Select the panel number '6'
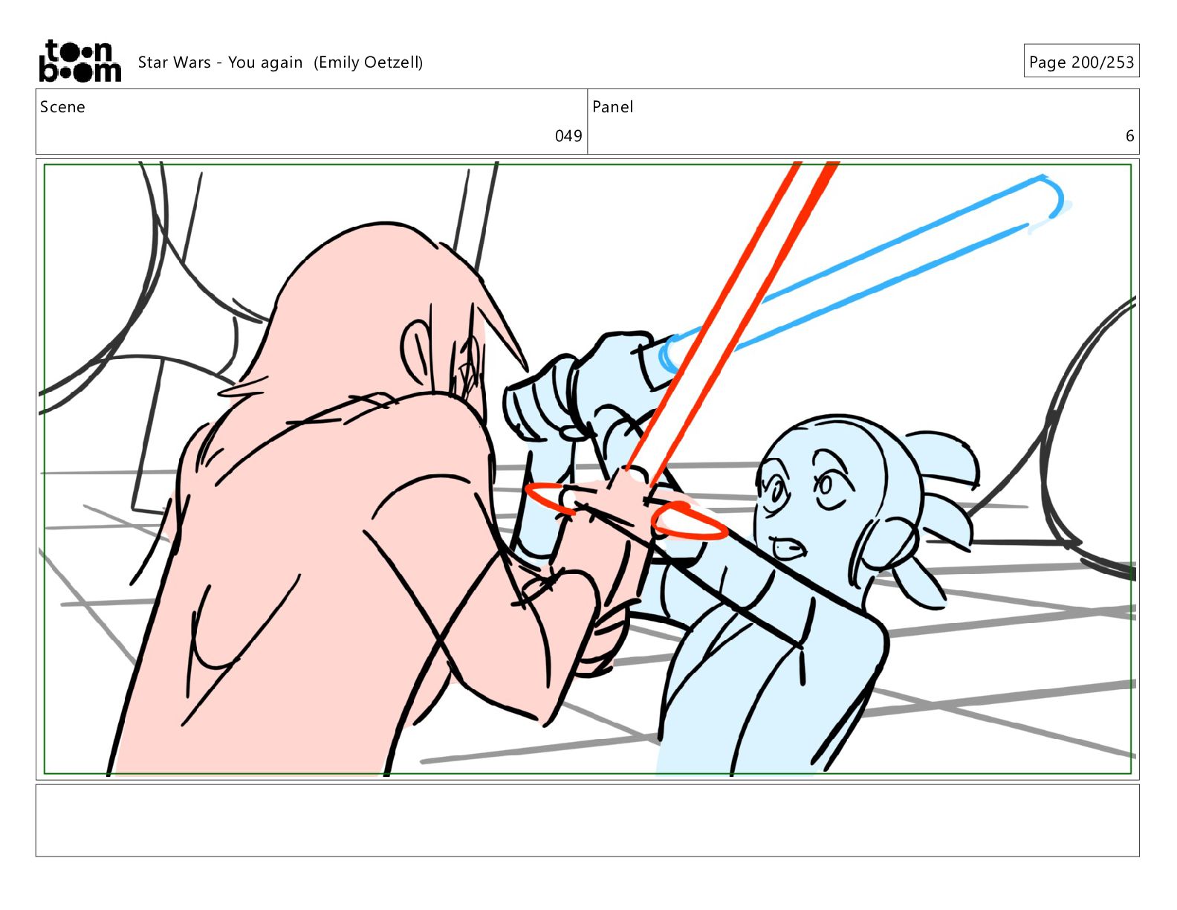The width and height of the screenshot is (1177, 910). click(1129, 136)
